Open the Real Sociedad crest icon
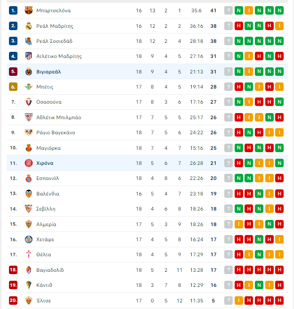Viewport: 294px width, 309px height. pos(29,41)
